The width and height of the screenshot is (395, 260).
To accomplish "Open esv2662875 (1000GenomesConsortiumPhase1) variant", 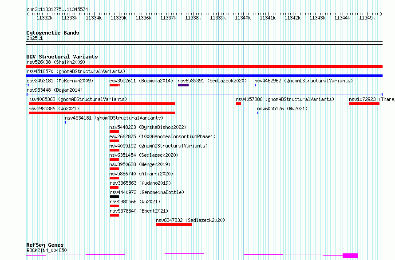I will (162, 136).
